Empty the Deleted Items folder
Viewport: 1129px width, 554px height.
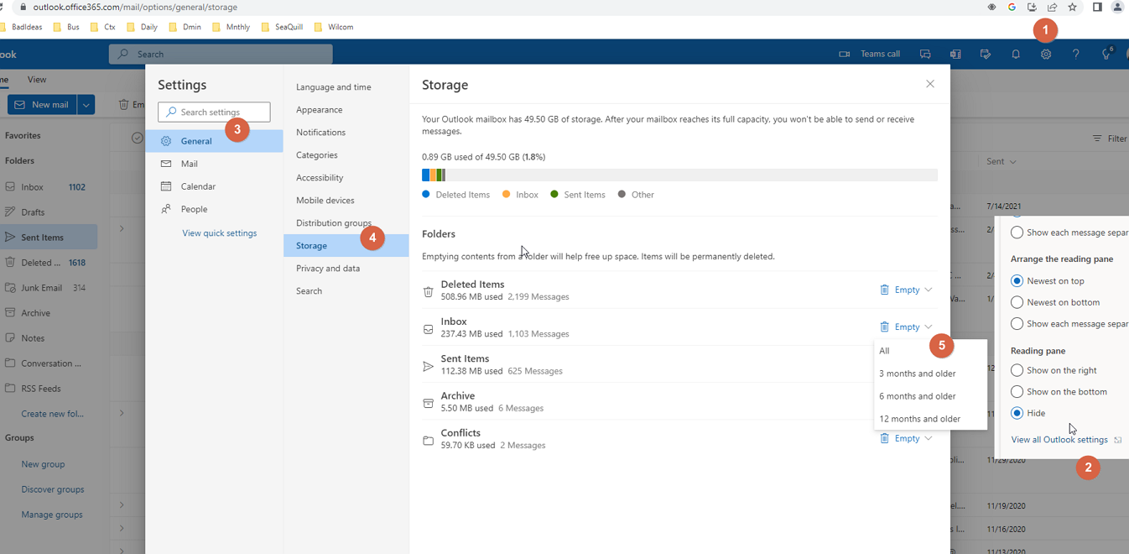click(x=899, y=290)
